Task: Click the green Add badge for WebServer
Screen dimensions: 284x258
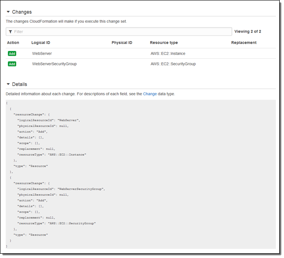Action: 12,53
